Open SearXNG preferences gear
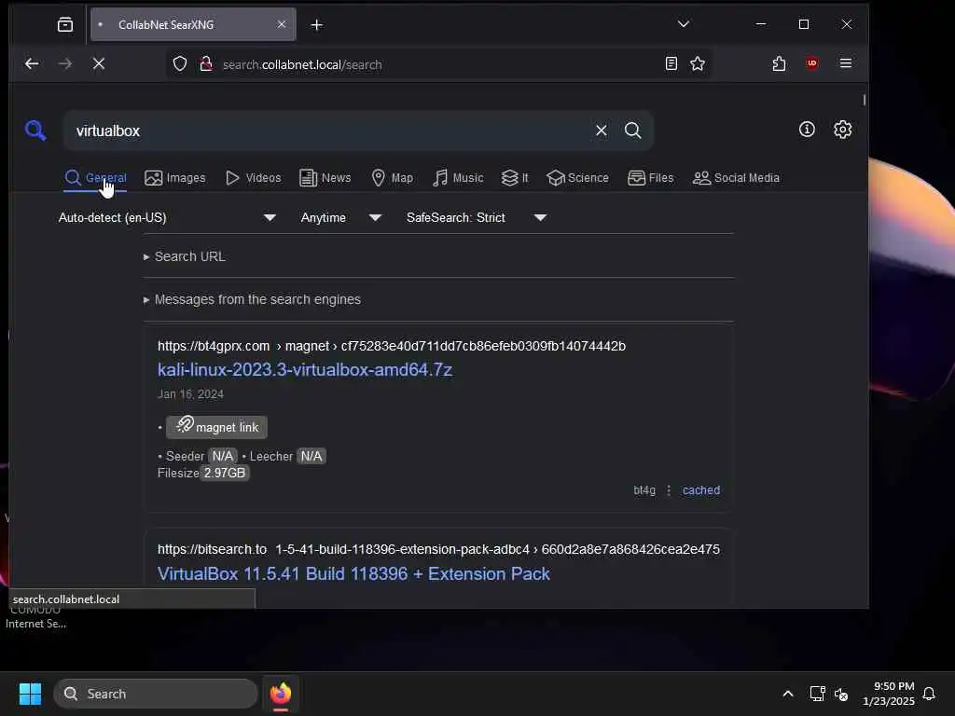955x716 pixels. pos(842,129)
